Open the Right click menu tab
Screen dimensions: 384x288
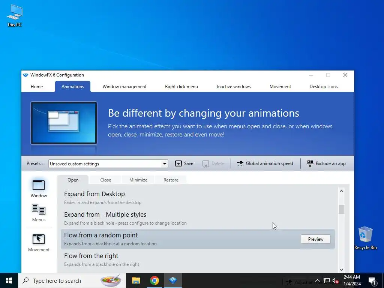[181, 87]
